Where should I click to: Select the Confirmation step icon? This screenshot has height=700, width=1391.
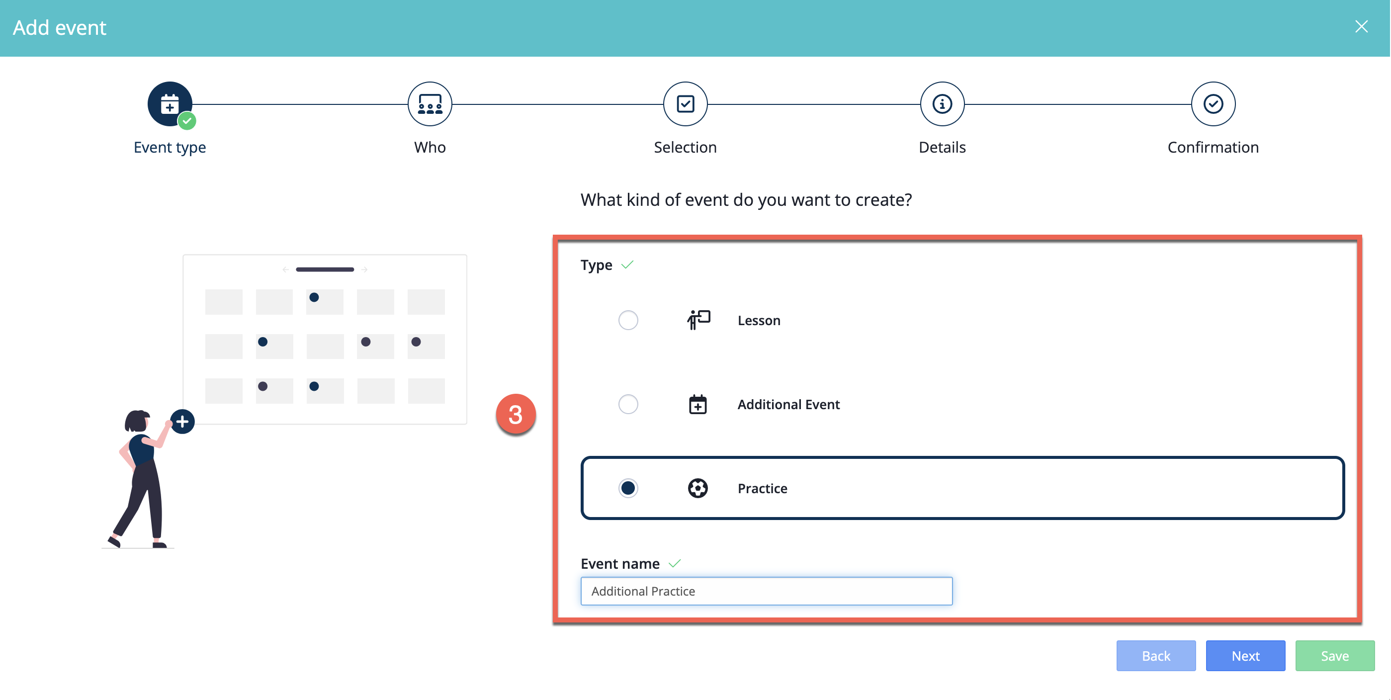[x=1214, y=104]
